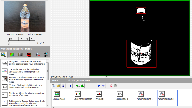Click the image index slider handle
This screenshot has height=108, width=192.
[8, 43]
